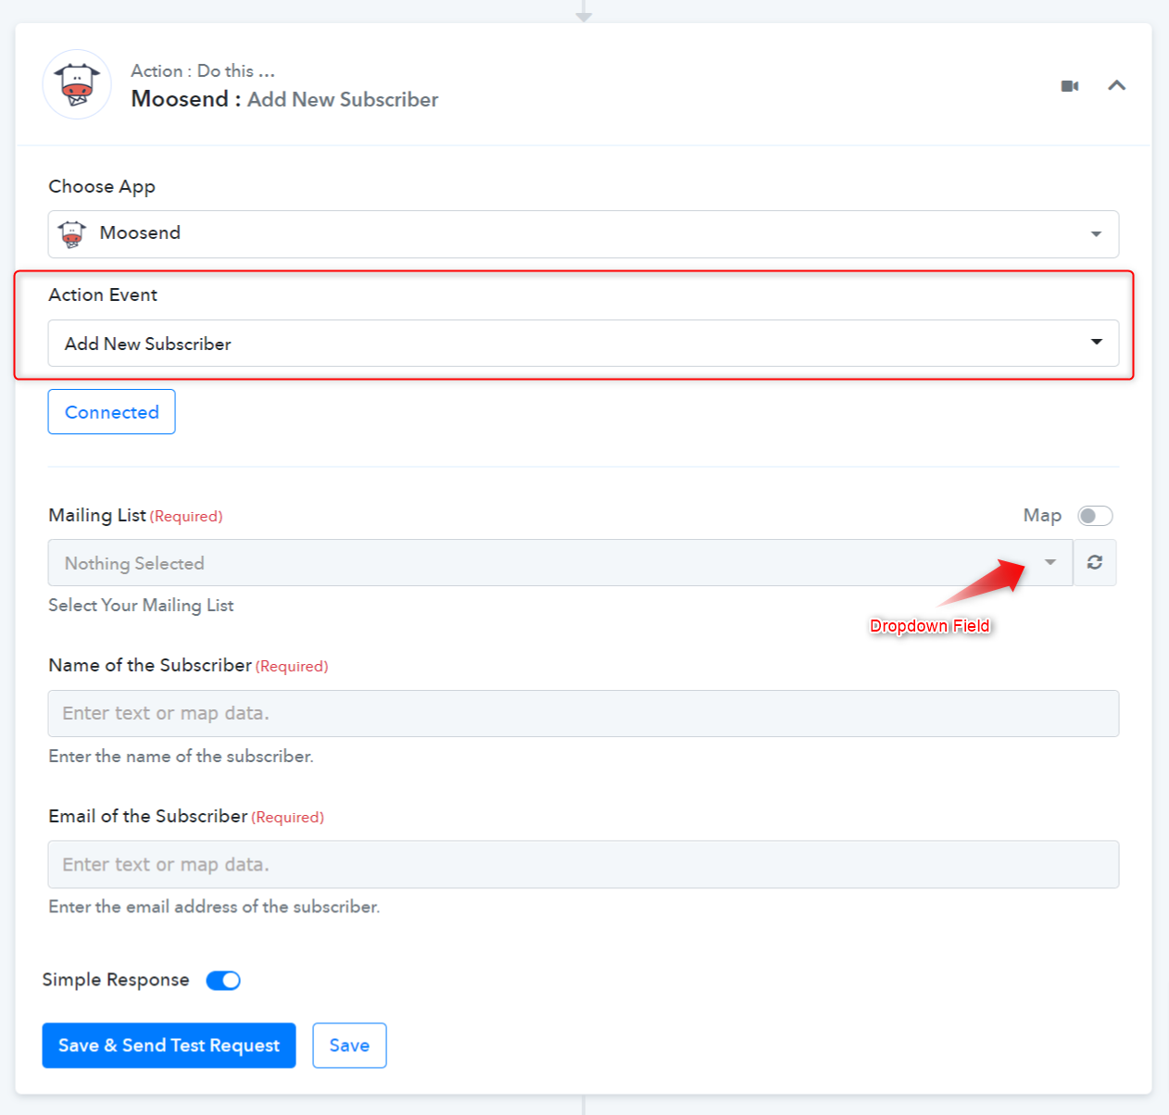The image size is (1169, 1115).
Task: Click the Email of the Subscriber field
Action: [x=584, y=864]
